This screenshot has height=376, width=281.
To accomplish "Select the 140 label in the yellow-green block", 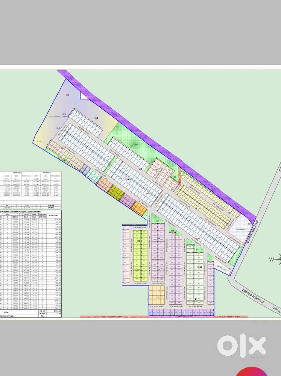I will [x=138, y=241].
